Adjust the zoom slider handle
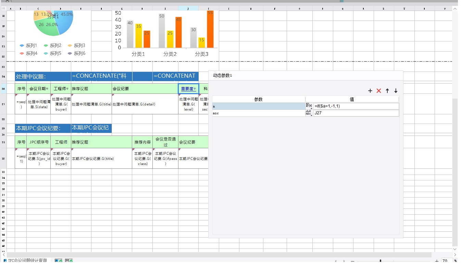Image resolution: width=474 pixels, height=267 pixels. tap(381, 261)
